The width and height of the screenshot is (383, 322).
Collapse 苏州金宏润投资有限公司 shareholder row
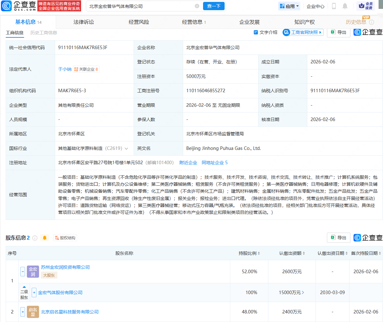pyautogui.click(x=22, y=271)
